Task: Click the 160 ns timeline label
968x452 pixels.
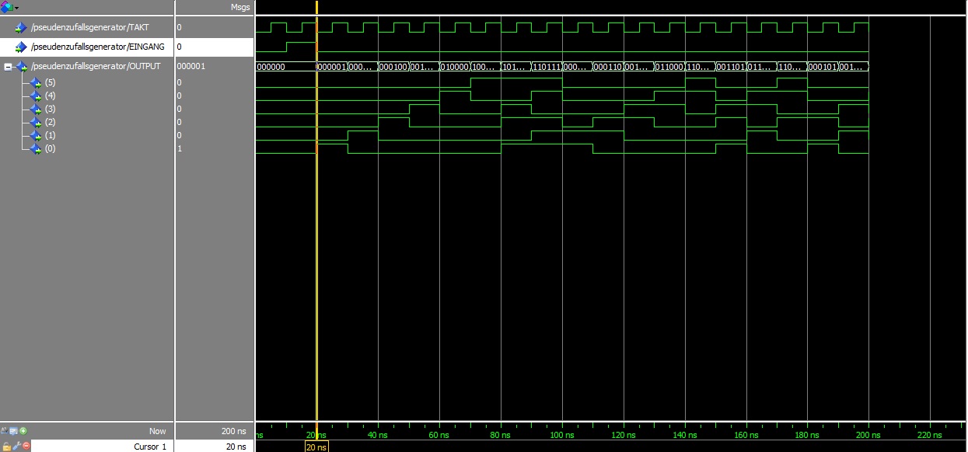Action: click(x=746, y=436)
